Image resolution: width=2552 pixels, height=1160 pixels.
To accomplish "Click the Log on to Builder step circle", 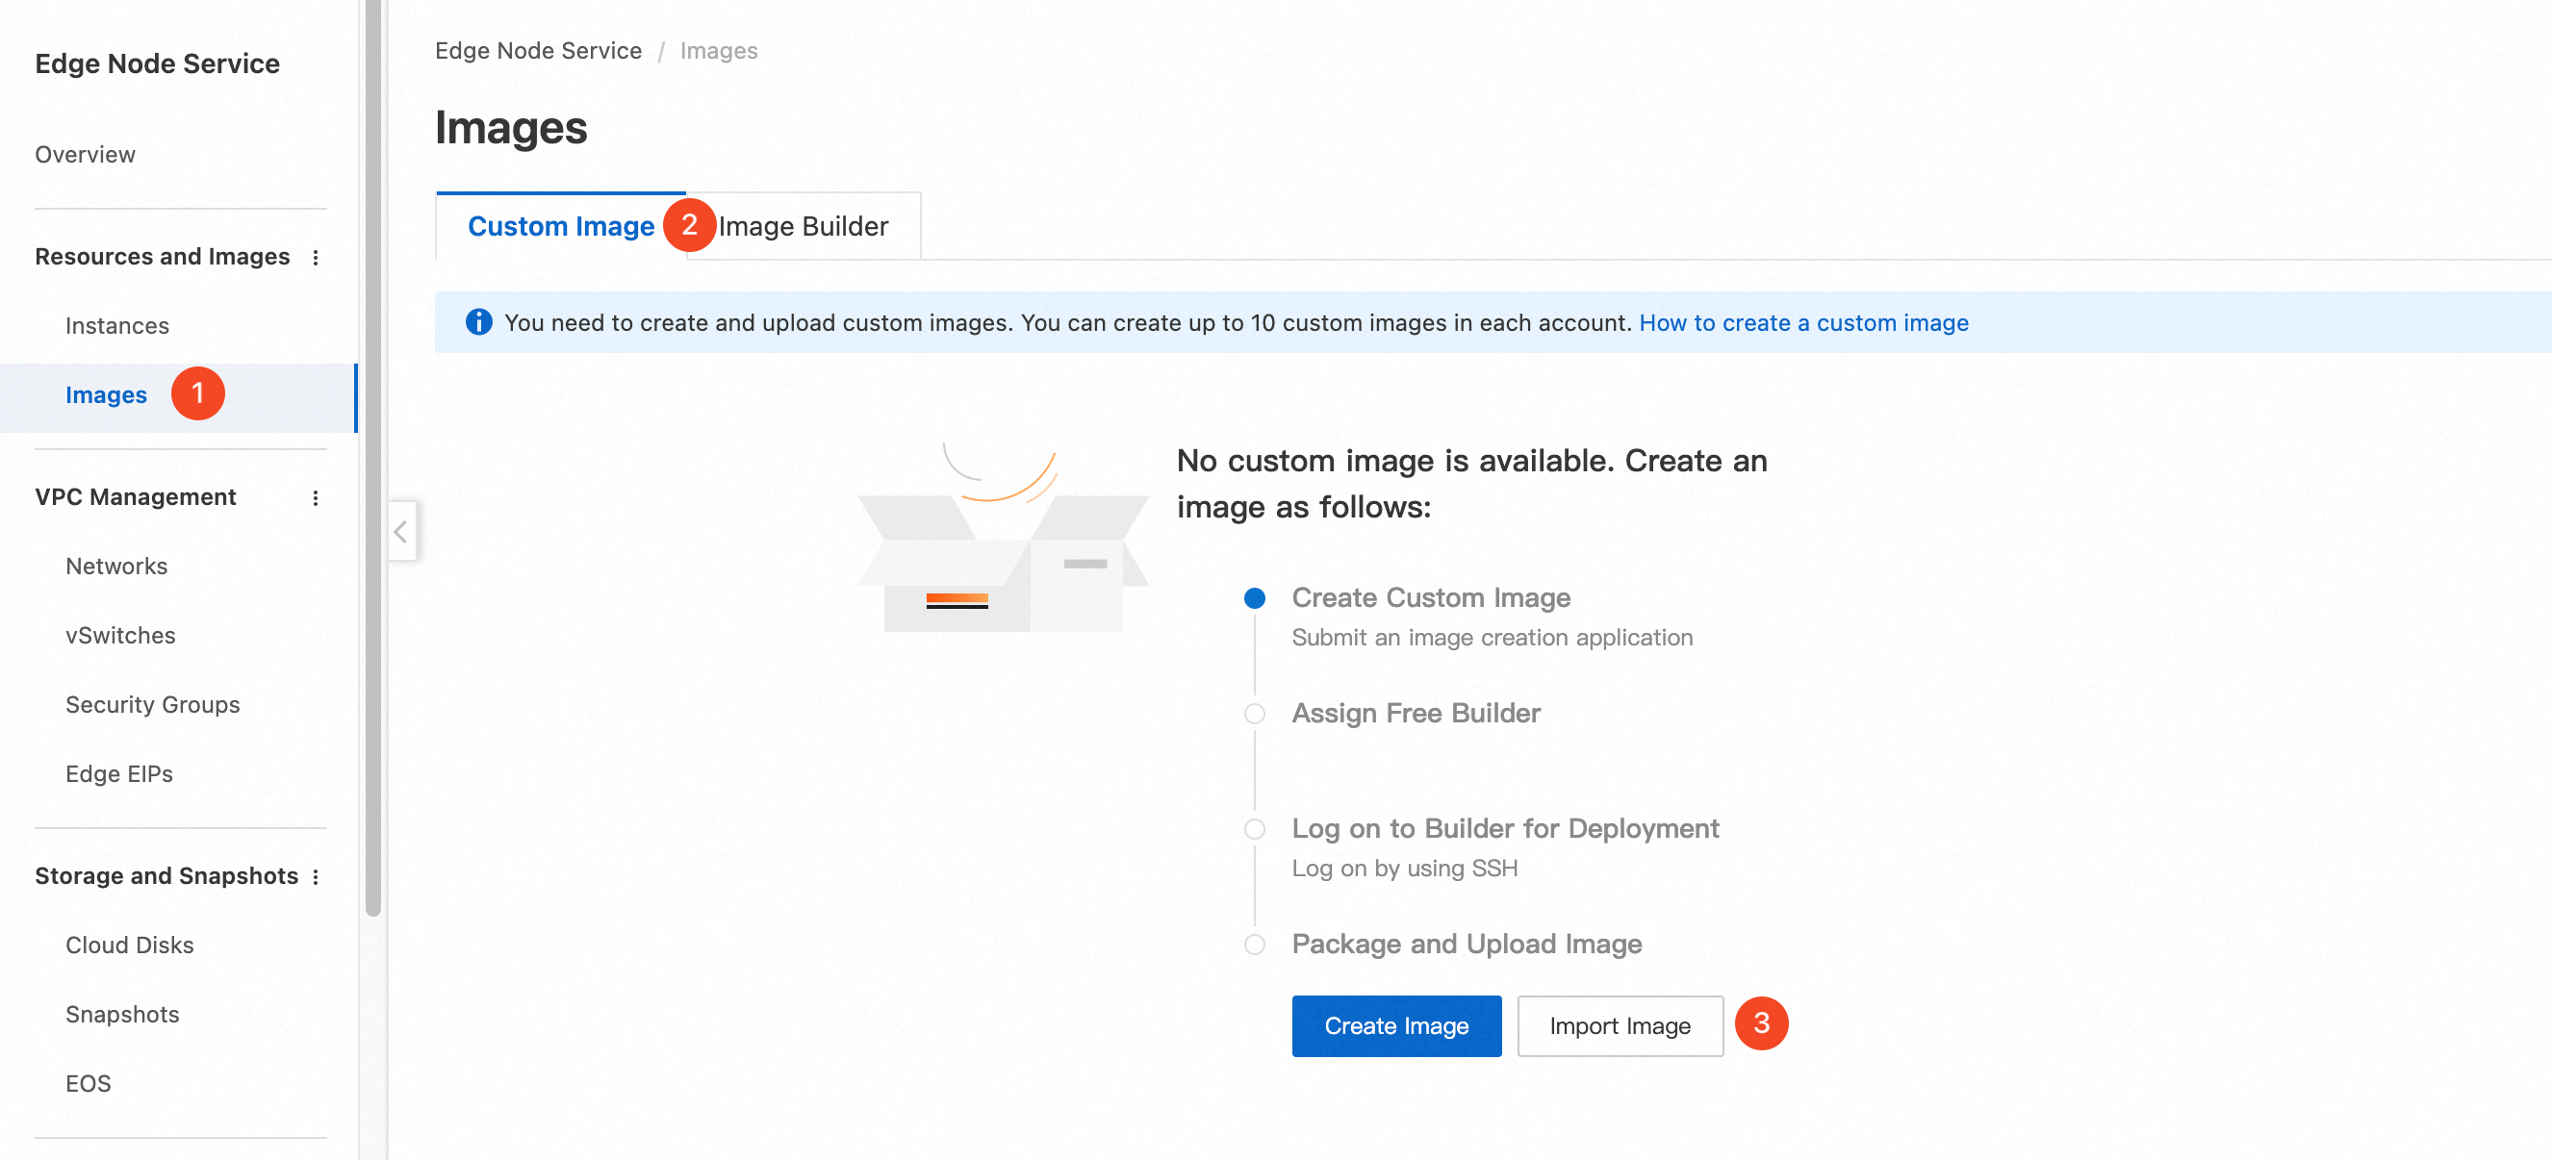I will coord(1254,829).
